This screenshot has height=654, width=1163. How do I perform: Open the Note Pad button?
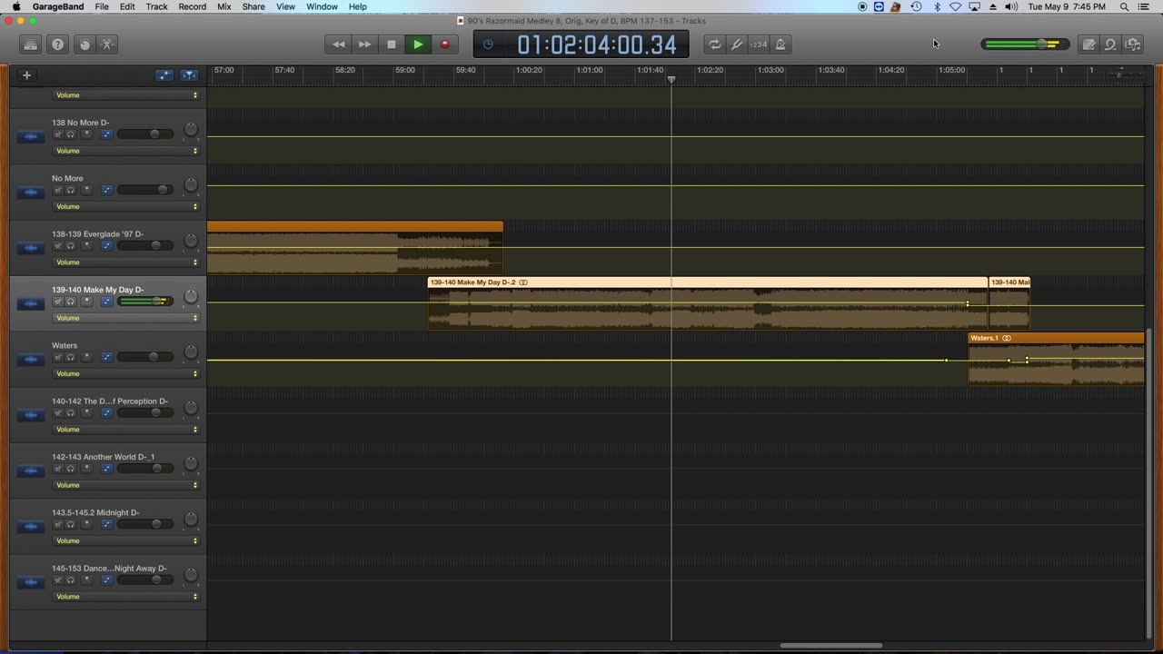[1088, 45]
